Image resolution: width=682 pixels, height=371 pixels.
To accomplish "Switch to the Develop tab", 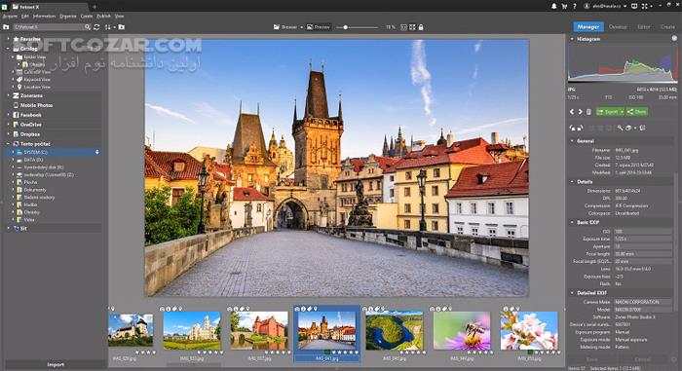I will (x=618, y=26).
